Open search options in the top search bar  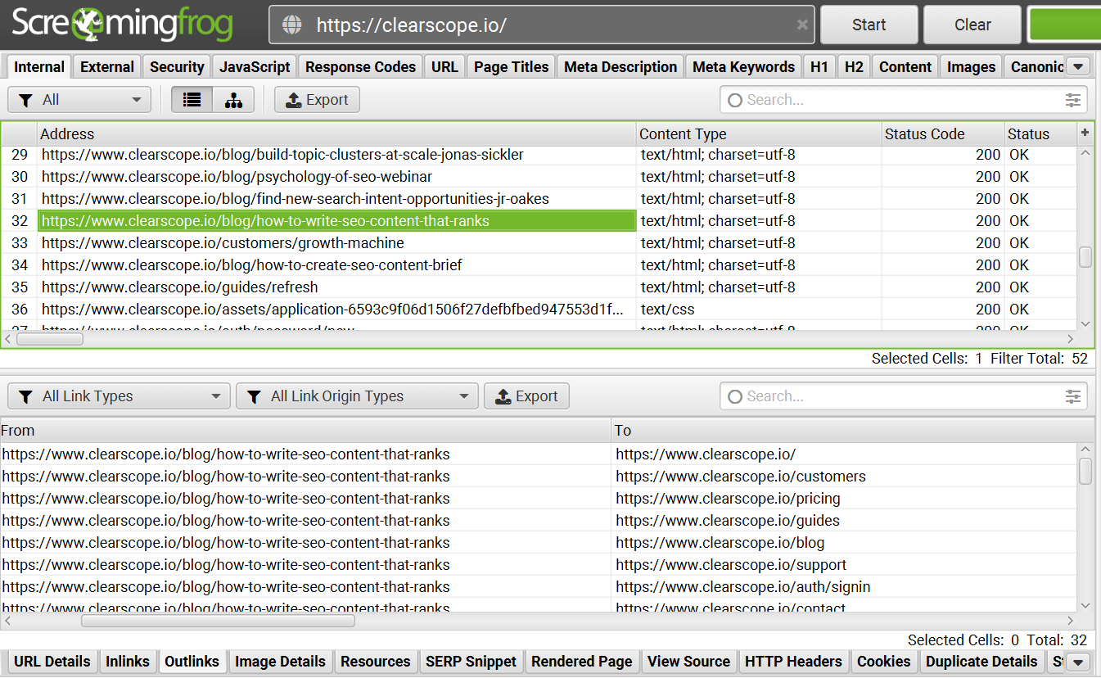[x=1072, y=100]
